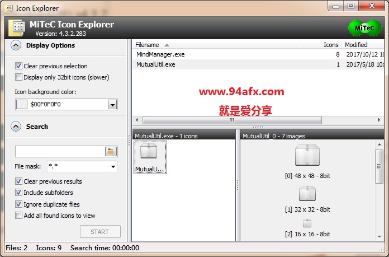Image resolution: width=389 pixels, height=257 pixels.
Task: Close the Icon Explorer window
Action: tap(371, 6)
